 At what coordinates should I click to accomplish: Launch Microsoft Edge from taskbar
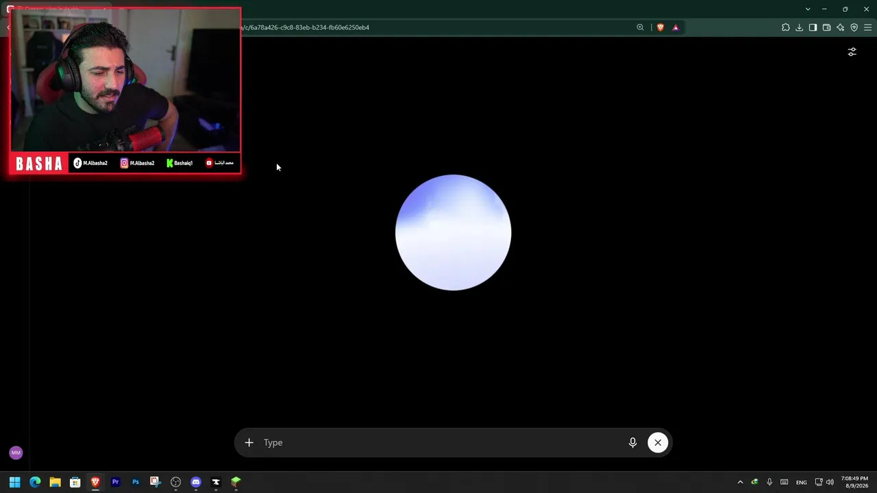coord(35,482)
